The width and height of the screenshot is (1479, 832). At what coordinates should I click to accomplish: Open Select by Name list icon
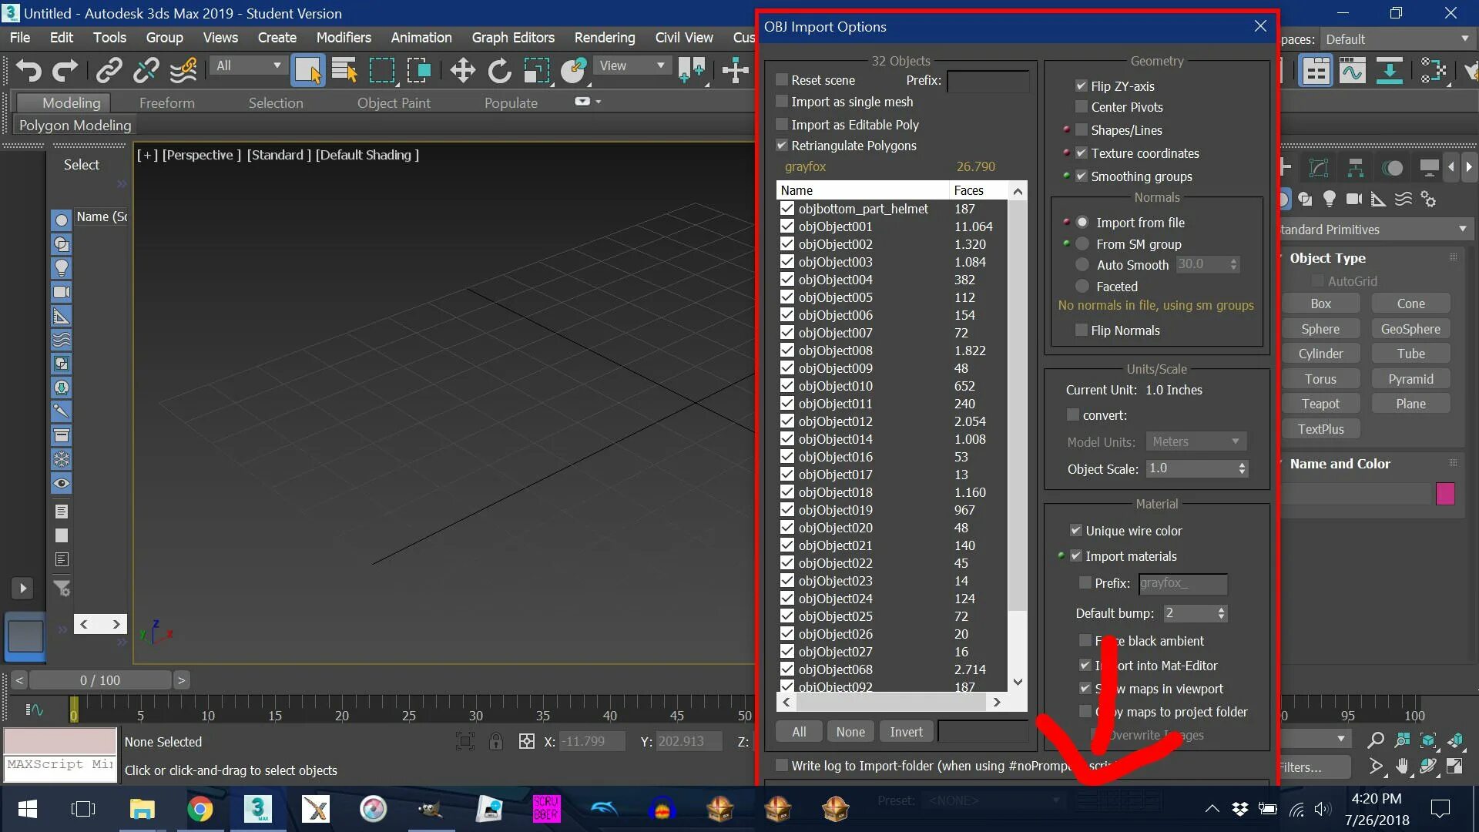click(344, 70)
